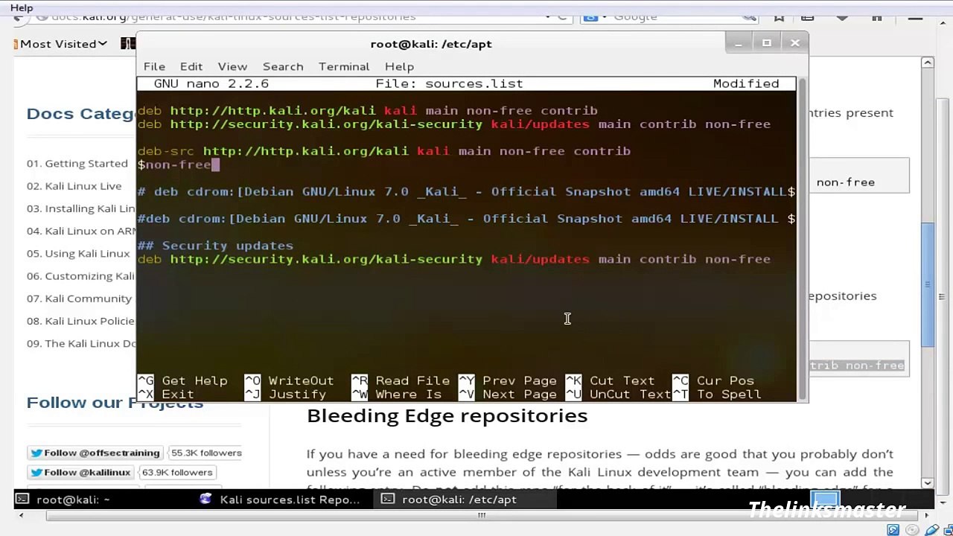Click ^G Get Help shortcut in nano footer
The image size is (953, 536).
click(x=182, y=381)
